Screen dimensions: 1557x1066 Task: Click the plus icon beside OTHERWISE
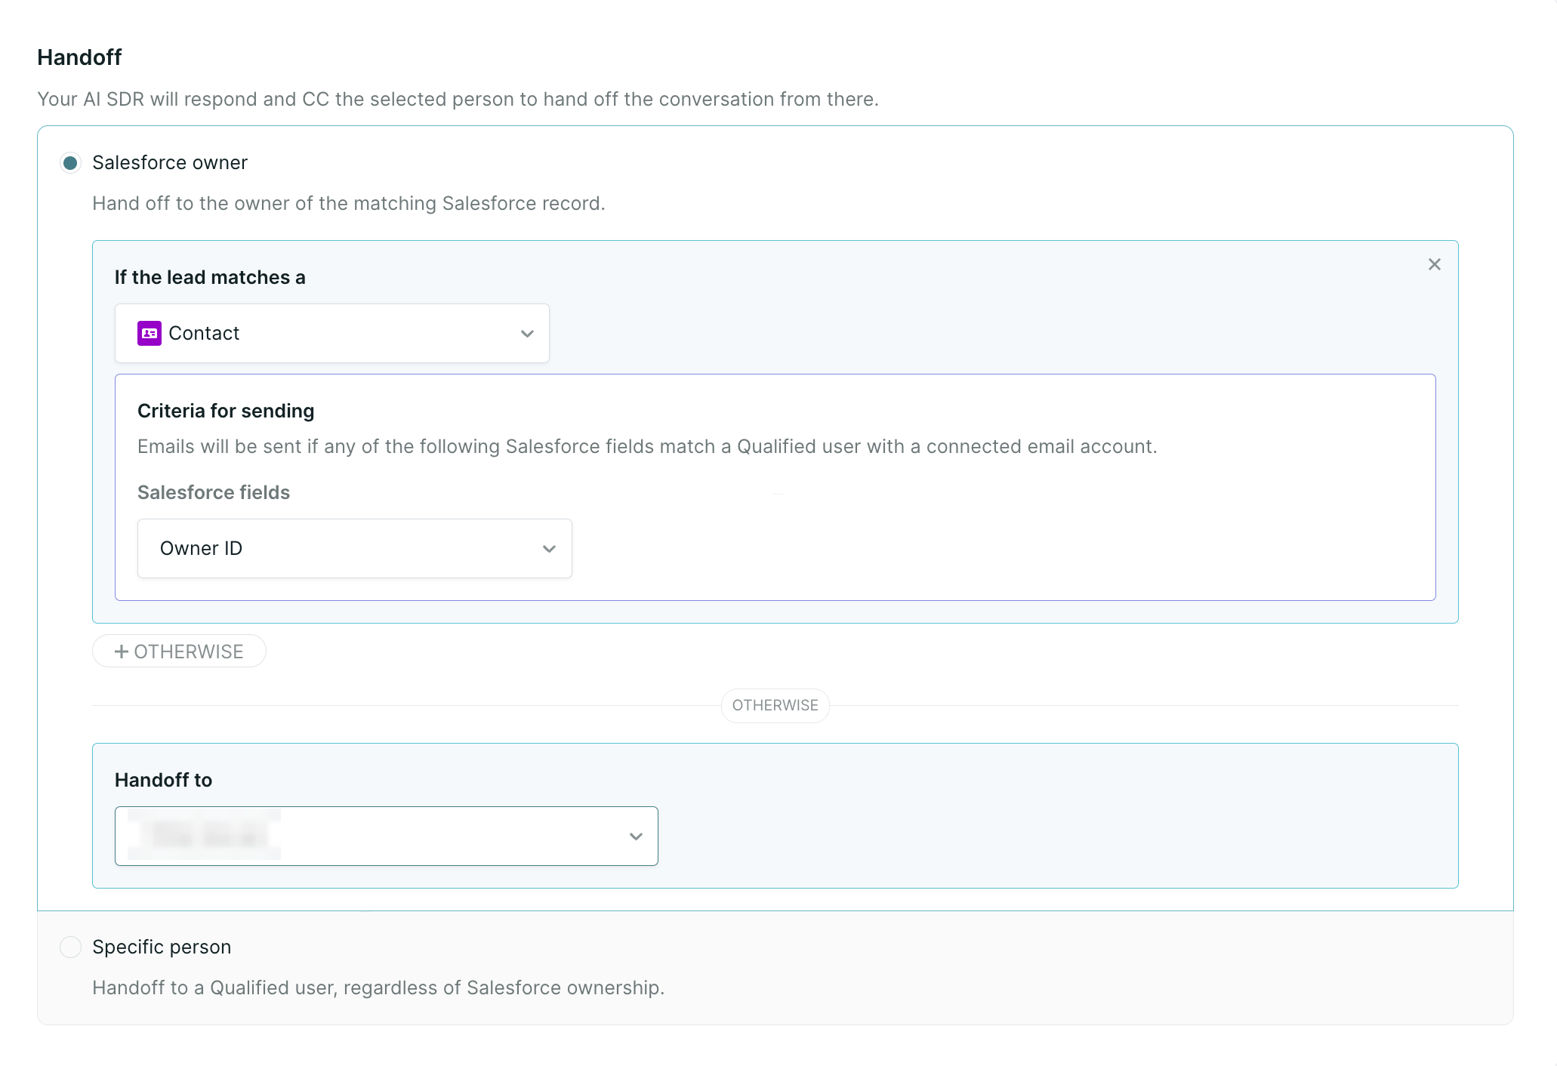click(121, 651)
